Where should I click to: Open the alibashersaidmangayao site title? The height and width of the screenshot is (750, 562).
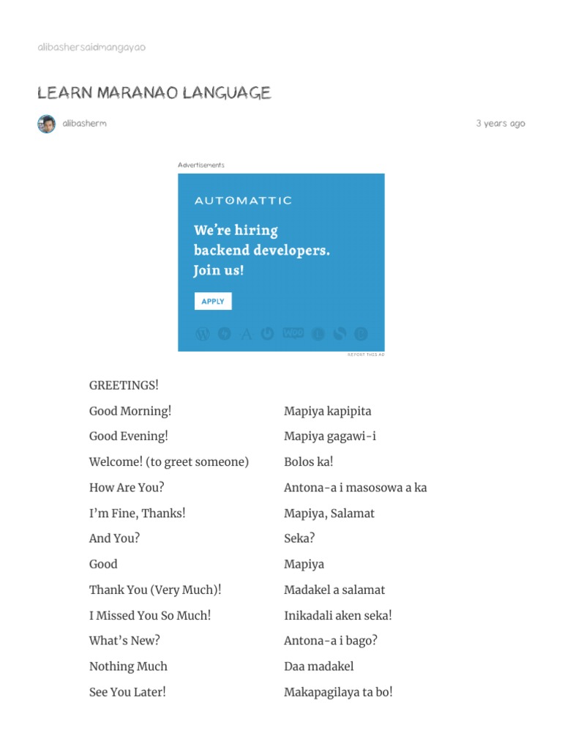(91, 48)
